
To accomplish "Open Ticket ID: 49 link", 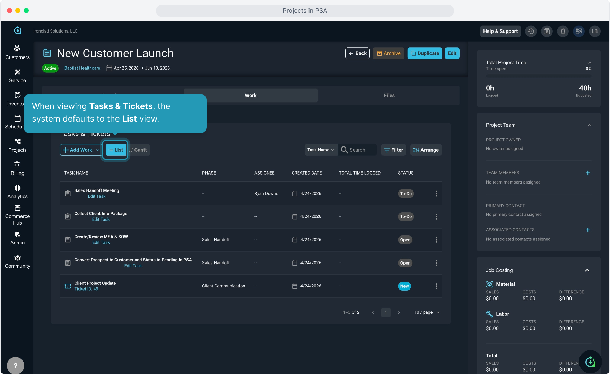I will click(86, 289).
